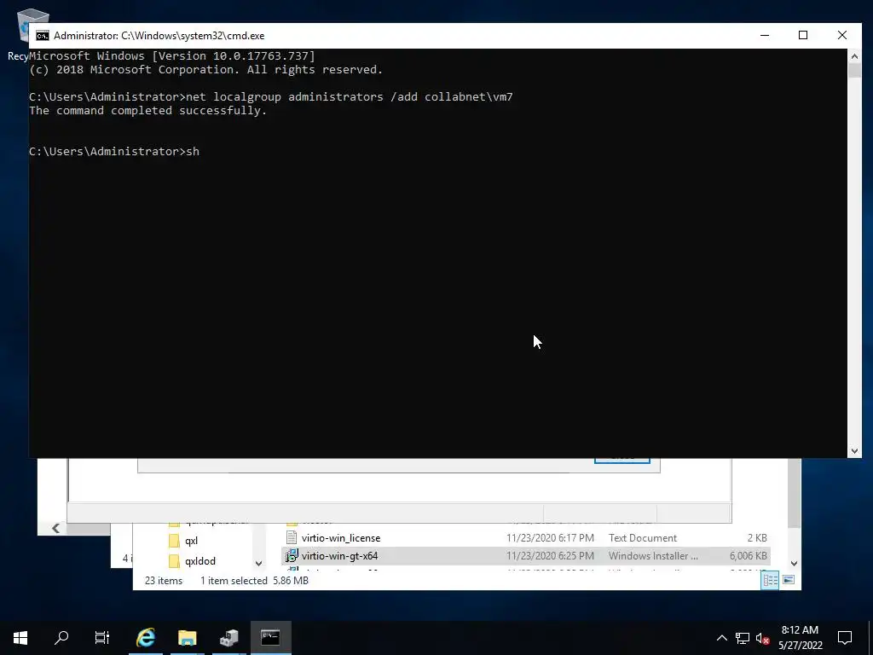Open the network status tray icon
This screenshot has height=655, width=873.
tap(743, 638)
